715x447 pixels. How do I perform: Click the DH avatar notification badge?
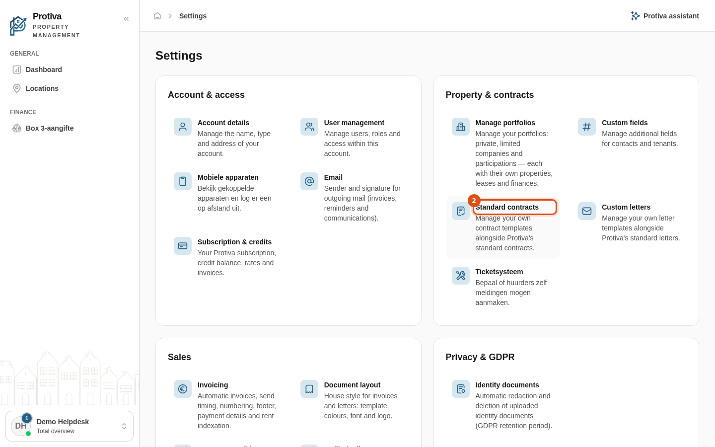click(x=27, y=418)
